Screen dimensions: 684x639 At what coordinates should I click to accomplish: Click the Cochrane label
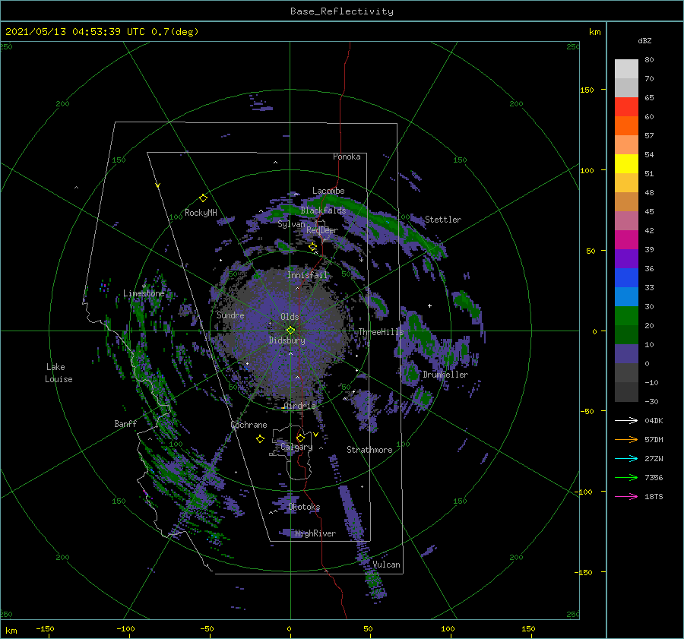tap(249, 425)
